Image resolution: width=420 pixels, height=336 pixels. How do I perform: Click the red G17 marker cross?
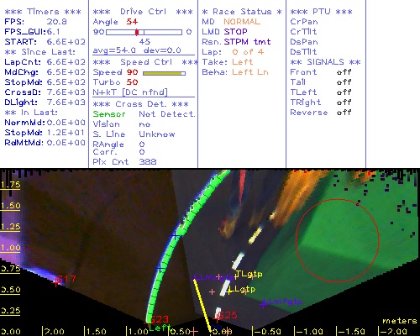(56, 282)
